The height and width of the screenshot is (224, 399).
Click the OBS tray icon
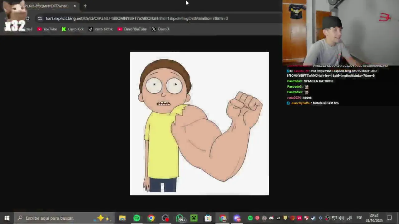327,218
